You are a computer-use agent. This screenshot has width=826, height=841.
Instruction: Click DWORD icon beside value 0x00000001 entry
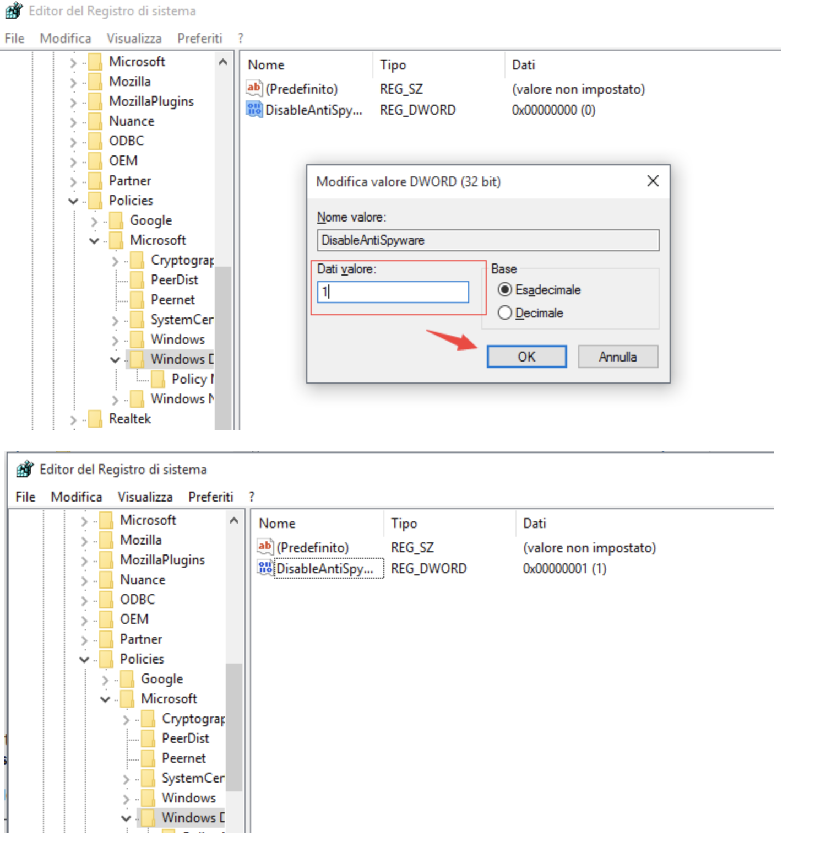pyautogui.click(x=265, y=568)
